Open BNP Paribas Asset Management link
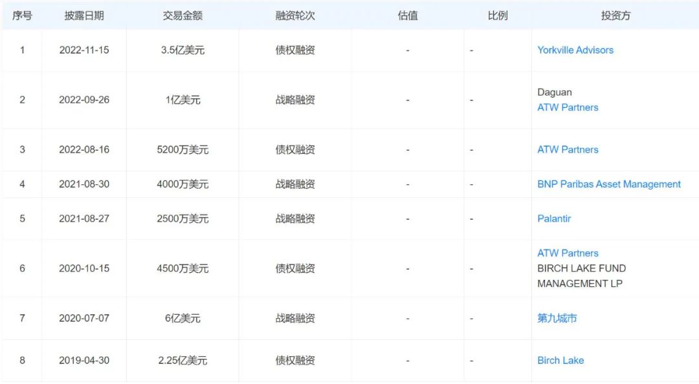699x384 pixels. [x=609, y=184]
